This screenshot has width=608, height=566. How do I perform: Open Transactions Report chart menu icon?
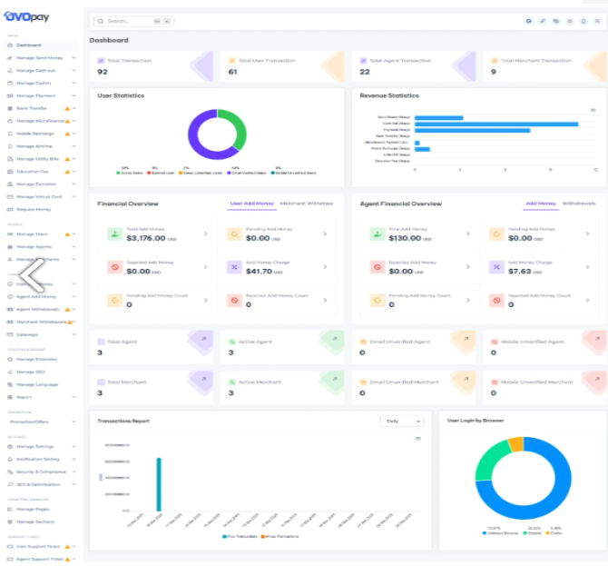[418, 438]
